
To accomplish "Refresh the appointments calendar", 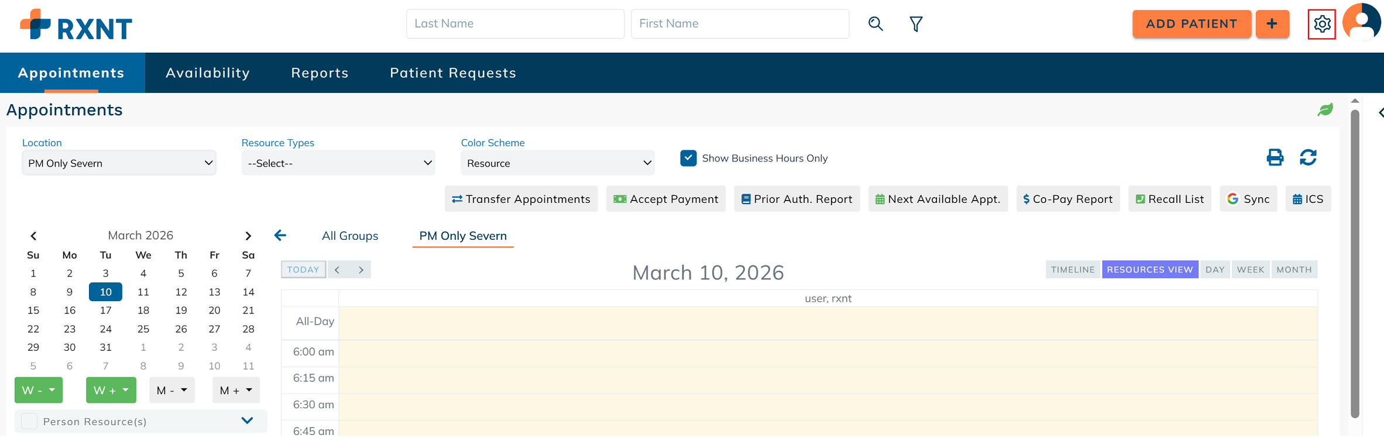I will coord(1308,157).
